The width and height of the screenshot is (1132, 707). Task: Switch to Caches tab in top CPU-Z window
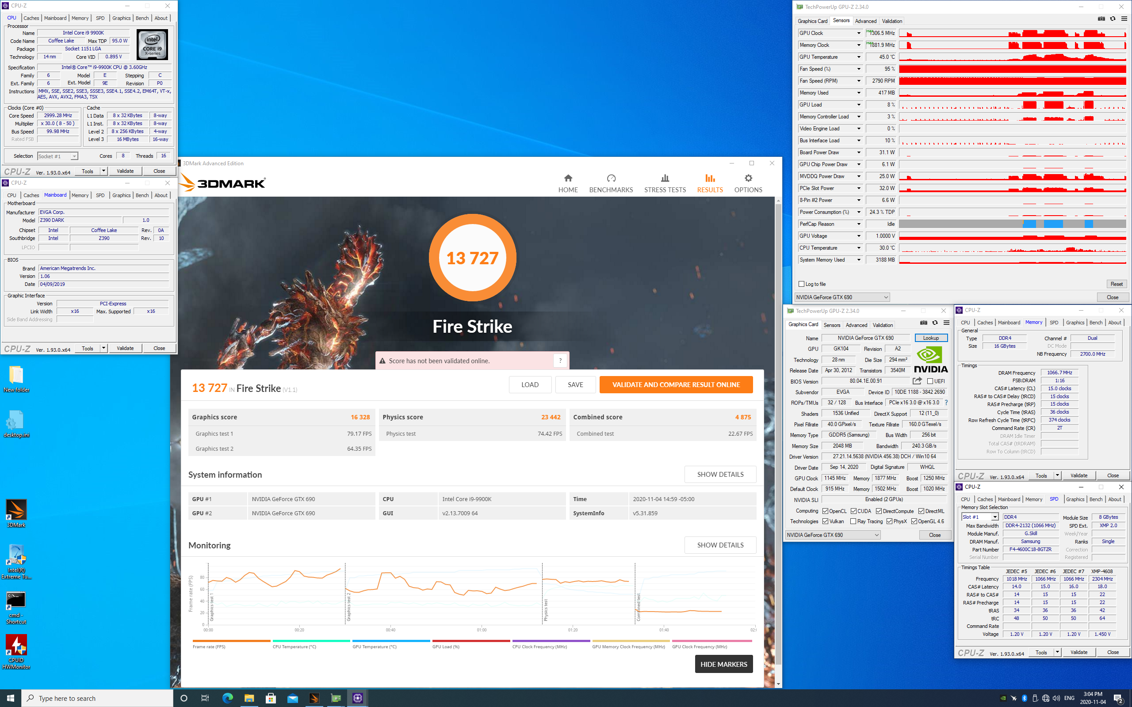coord(31,18)
